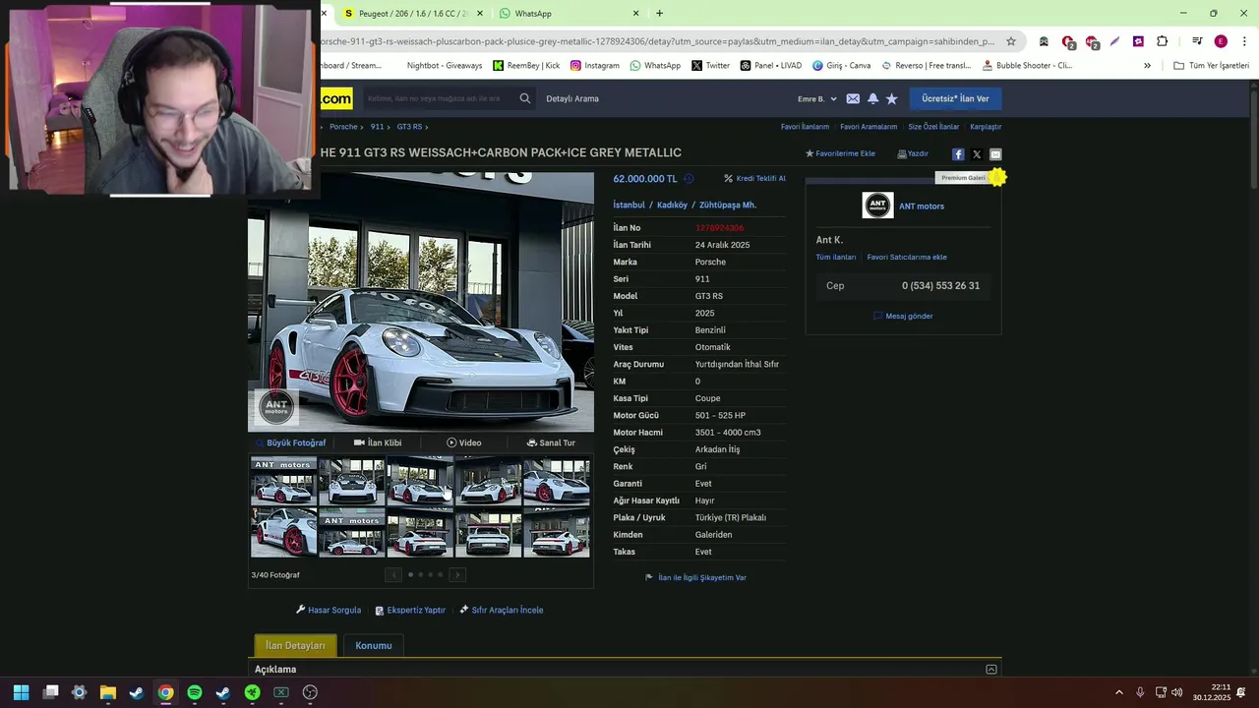Viewport: 1259px width, 708px height.
Task: Collapse the Açıklama section
Action: coord(991,670)
